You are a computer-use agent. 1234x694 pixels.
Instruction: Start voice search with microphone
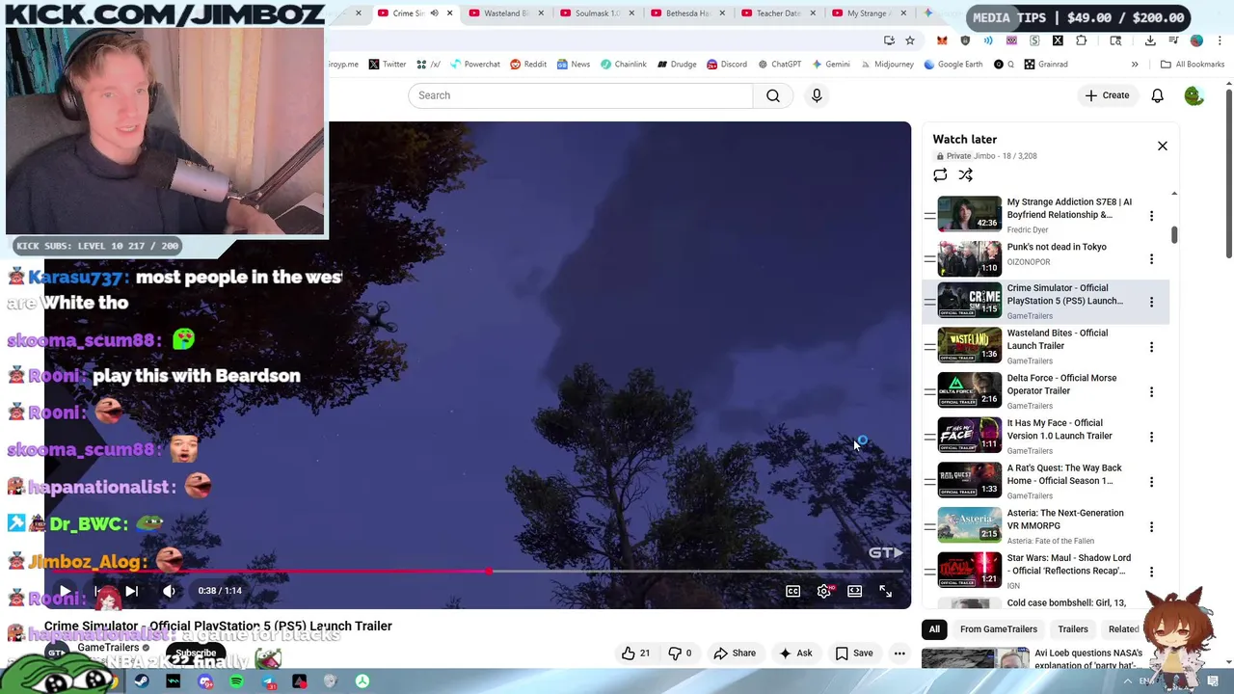coord(817,95)
